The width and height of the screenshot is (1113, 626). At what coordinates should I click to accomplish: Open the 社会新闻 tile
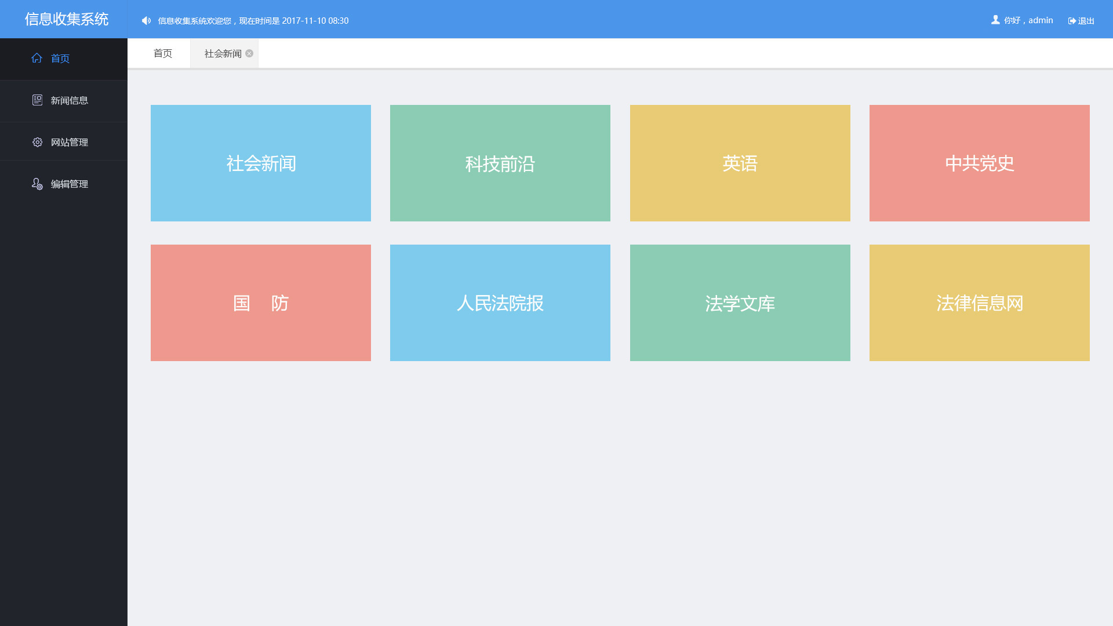pyautogui.click(x=261, y=163)
